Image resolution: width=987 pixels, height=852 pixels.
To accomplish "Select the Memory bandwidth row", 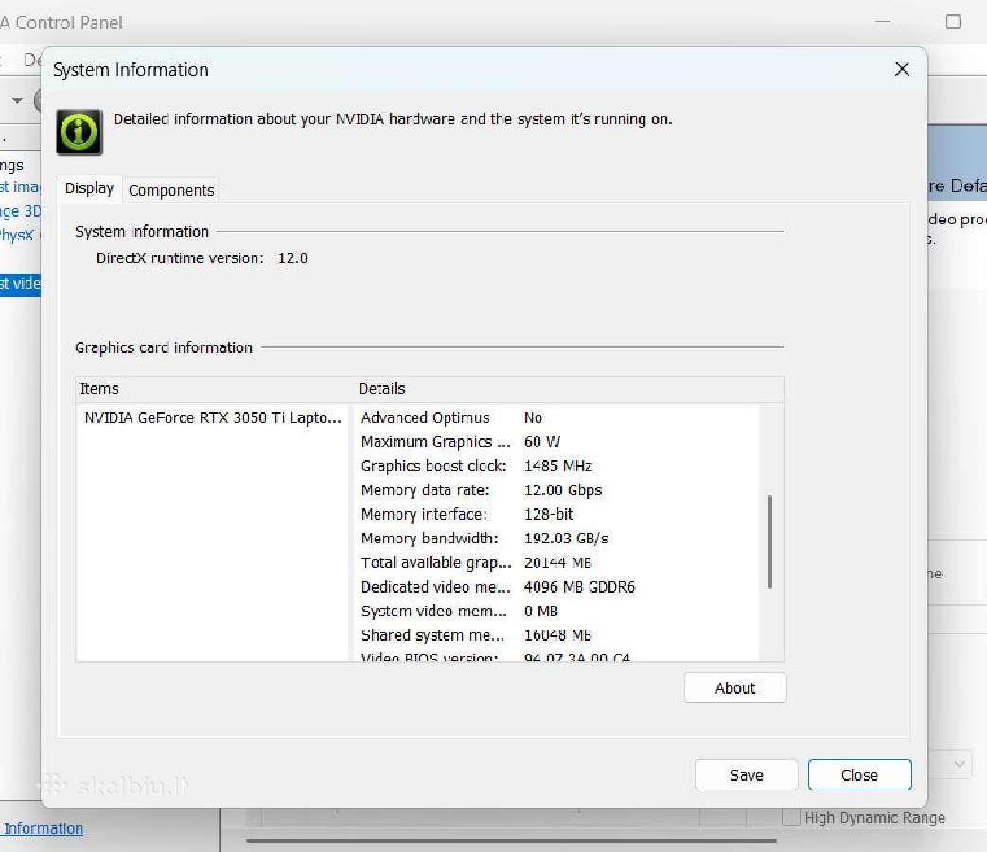I will pos(557,539).
